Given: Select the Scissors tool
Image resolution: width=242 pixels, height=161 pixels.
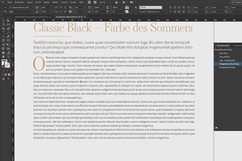Looking at the screenshot, I should click(3, 45).
